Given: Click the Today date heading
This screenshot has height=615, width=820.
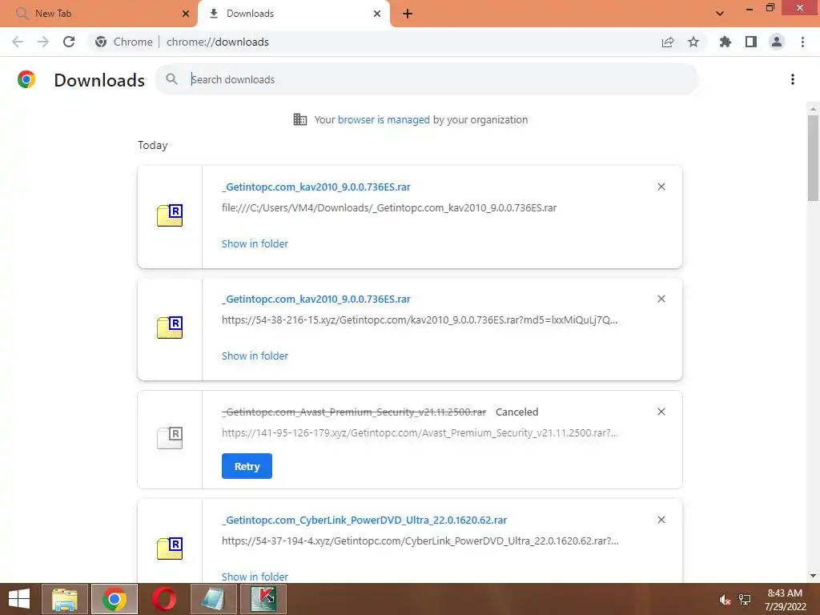Looking at the screenshot, I should (153, 146).
